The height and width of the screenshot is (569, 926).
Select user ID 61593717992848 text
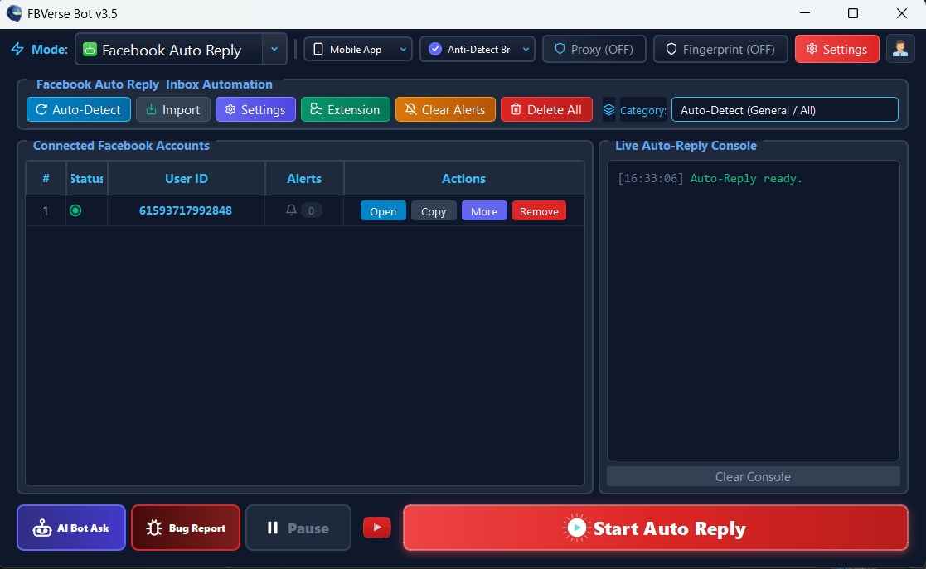(x=186, y=210)
